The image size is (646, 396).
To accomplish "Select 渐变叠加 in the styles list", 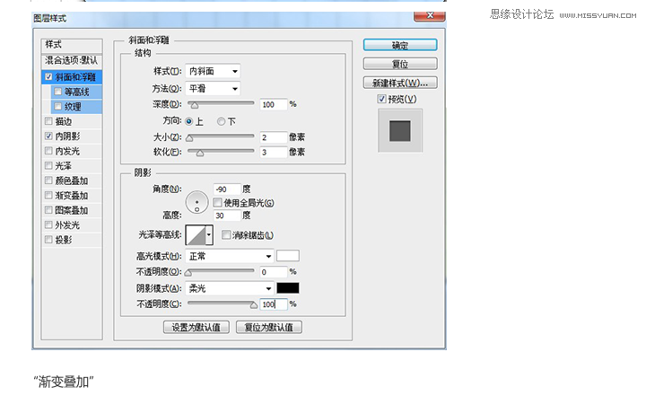I will 72,196.
